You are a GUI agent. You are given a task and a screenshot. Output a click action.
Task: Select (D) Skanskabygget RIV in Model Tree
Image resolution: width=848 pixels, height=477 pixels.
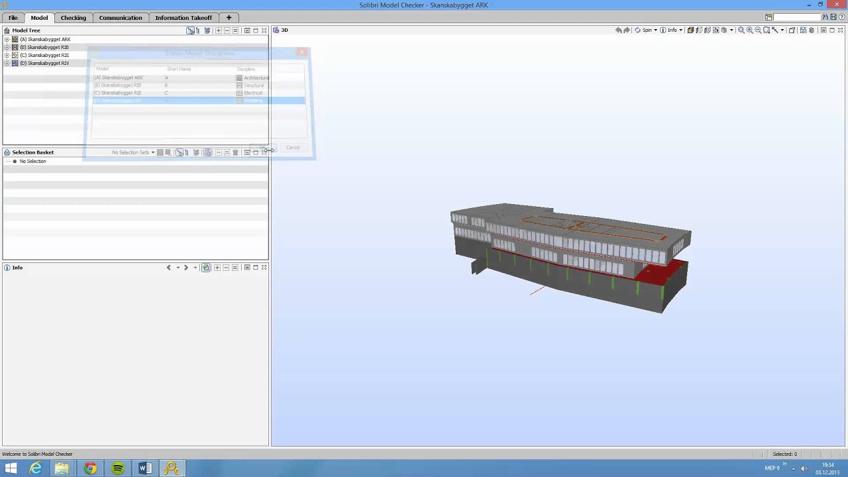tap(44, 63)
